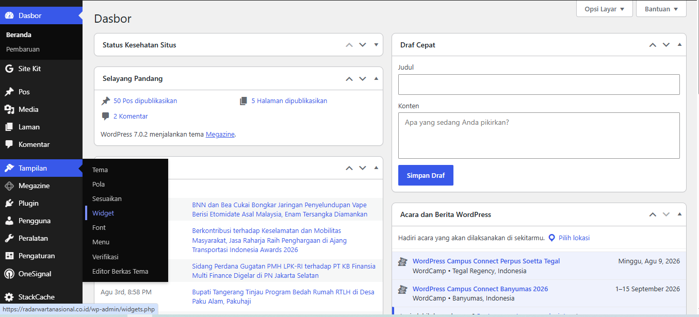Click Pilih lokasi link
The height and width of the screenshot is (317, 699).
click(x=574, y=238)
